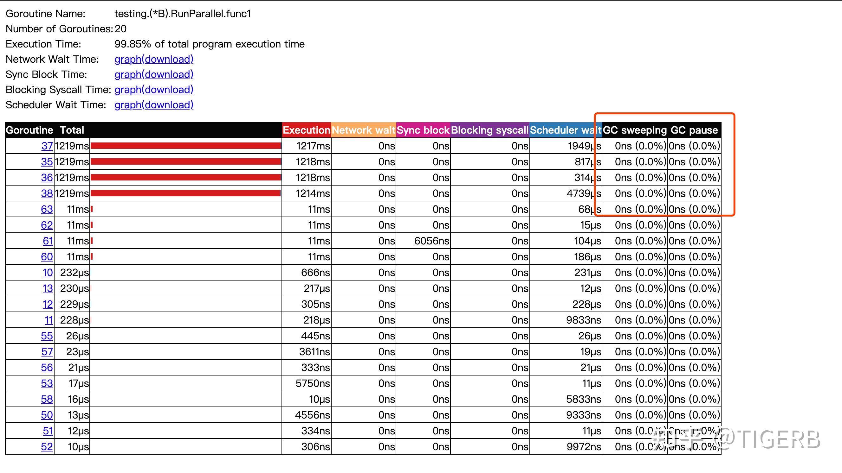View goroutine 56 trace
This screenshot has height=473, width=842.
coord(47,368)
